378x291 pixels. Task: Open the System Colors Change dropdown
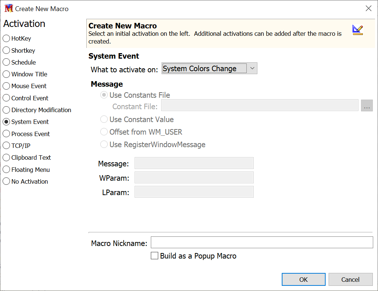[x=209, y=69]
